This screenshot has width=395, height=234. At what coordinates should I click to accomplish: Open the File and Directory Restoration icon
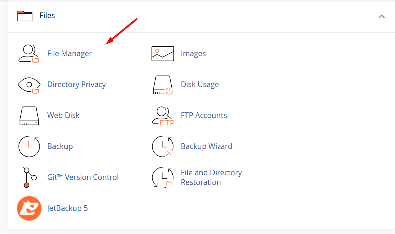163,177
